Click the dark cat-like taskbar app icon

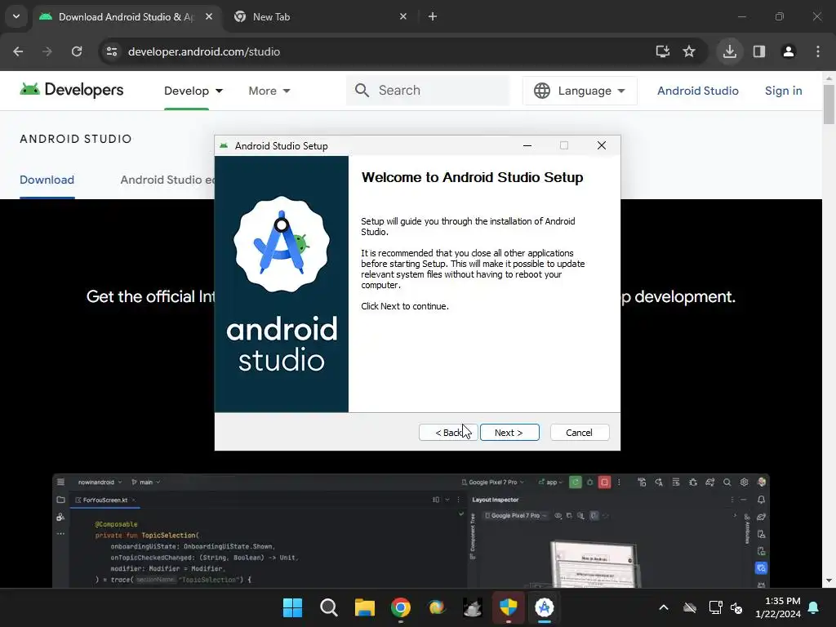473,607
